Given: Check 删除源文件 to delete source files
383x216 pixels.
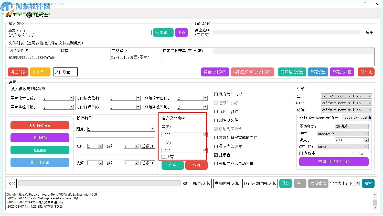Looking at the screenshot, I should click(216, 120).
